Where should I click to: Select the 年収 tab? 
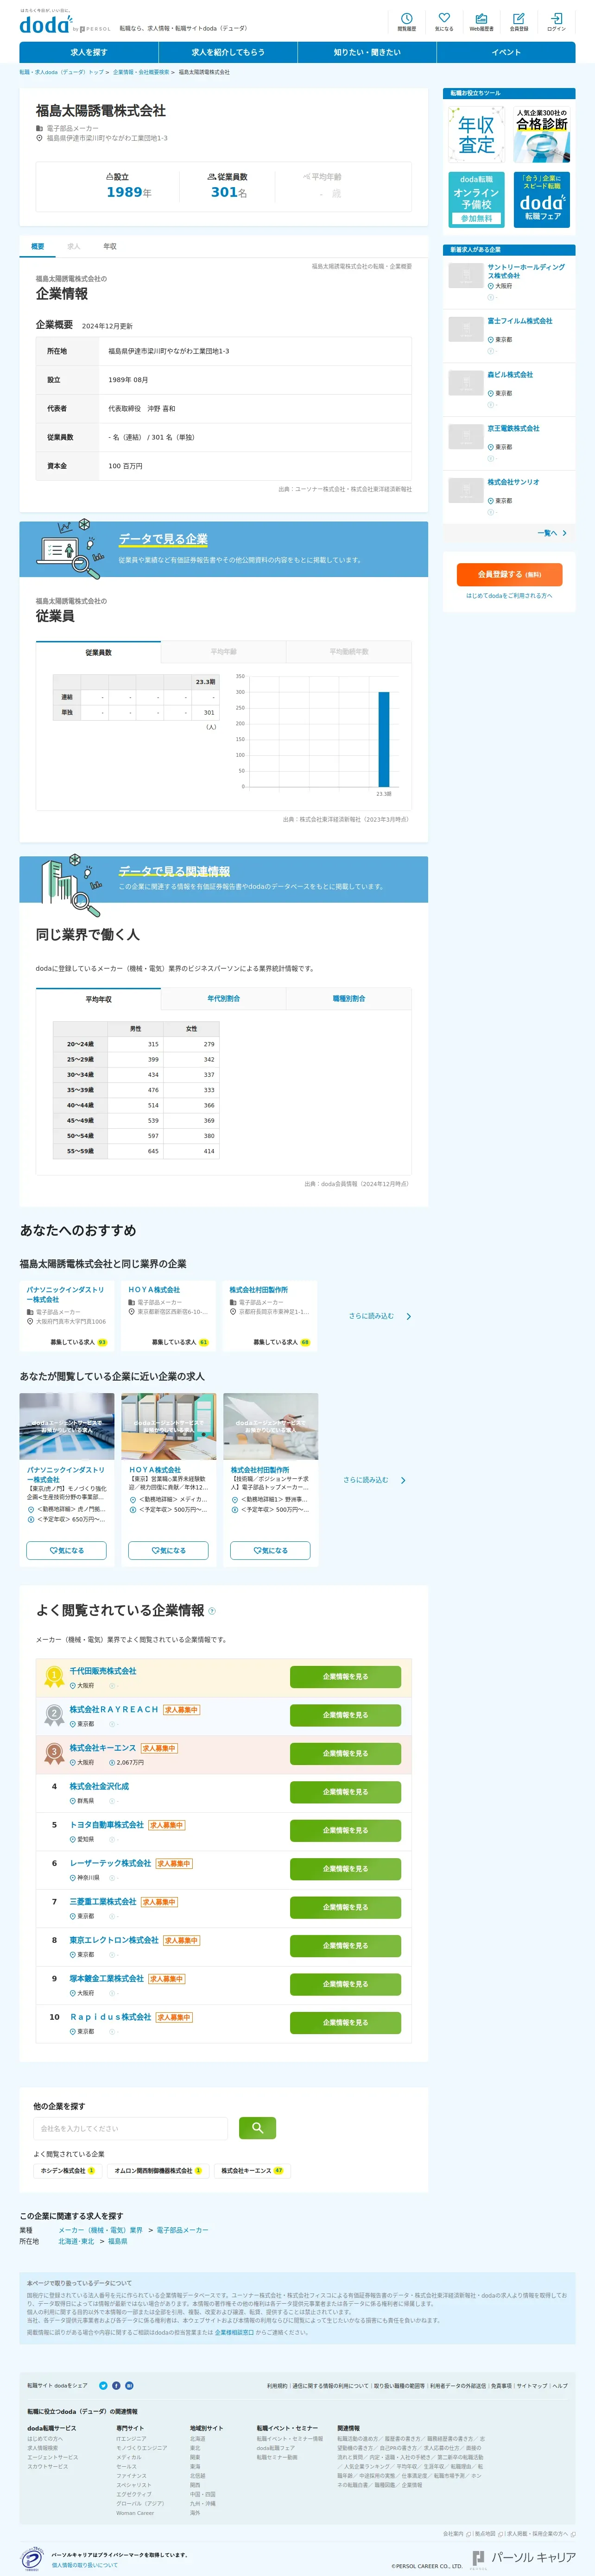[x=110, y=246]
